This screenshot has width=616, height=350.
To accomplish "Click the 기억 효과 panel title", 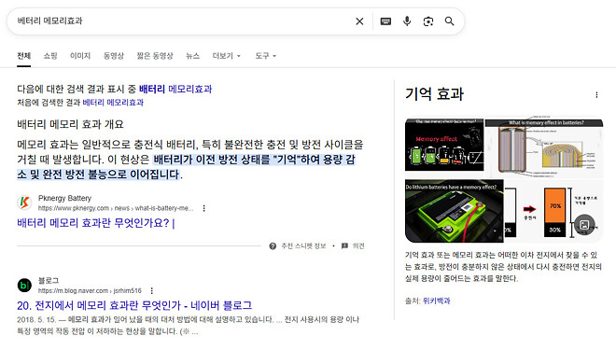I will tap(435, 94).
